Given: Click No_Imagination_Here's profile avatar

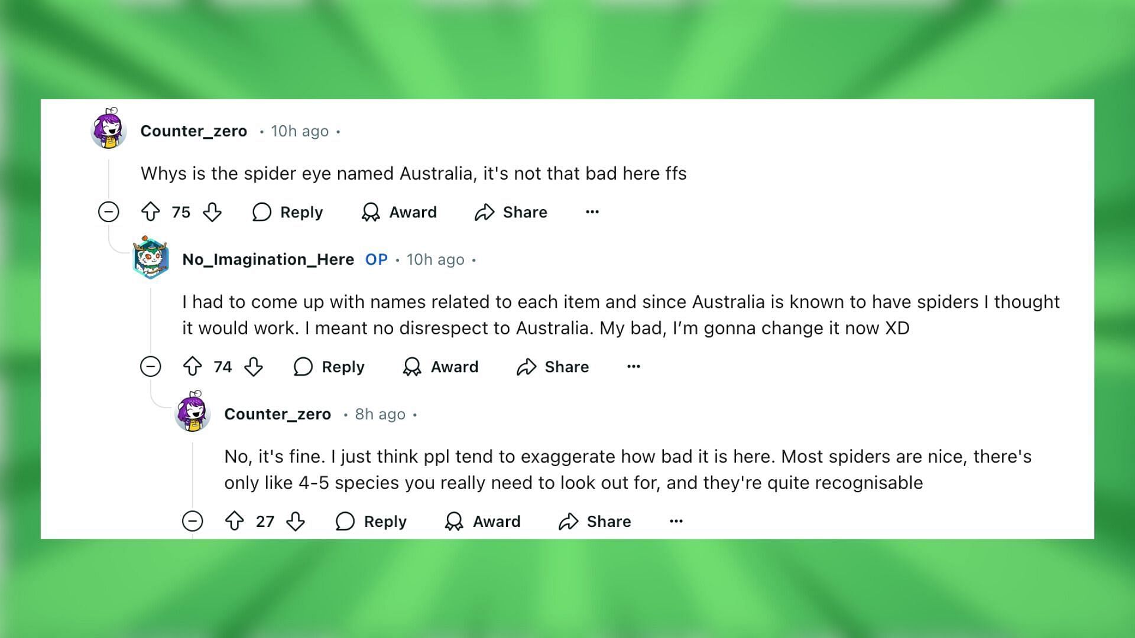Looking at the screenshot, I should point(150,259).
